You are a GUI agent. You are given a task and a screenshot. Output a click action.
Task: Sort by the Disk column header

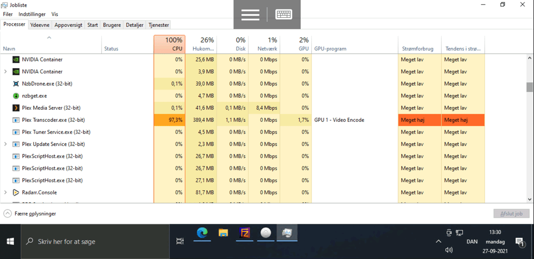pyautogui.click(x=233, y=44)
